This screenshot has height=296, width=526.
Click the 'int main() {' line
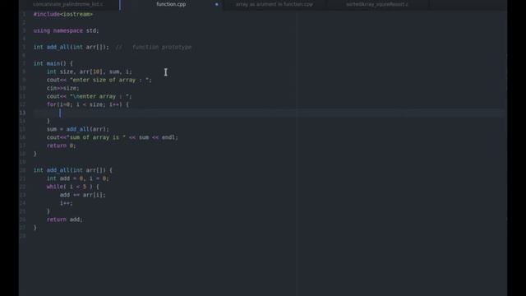click(53, 63)
